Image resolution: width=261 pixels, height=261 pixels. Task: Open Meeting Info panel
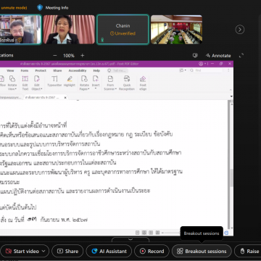tap(53, 8)
